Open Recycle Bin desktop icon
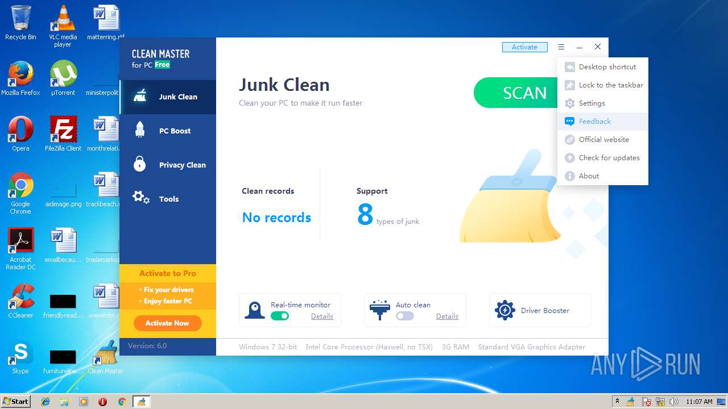This screenshot has height=409, width=728. (x=20, y=23)
